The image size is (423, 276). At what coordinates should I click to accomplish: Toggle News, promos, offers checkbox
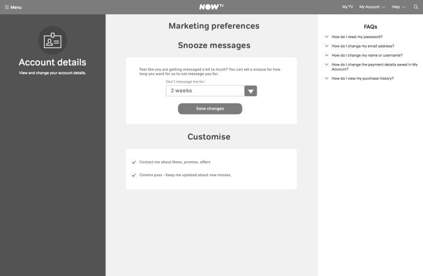(134, 162)
